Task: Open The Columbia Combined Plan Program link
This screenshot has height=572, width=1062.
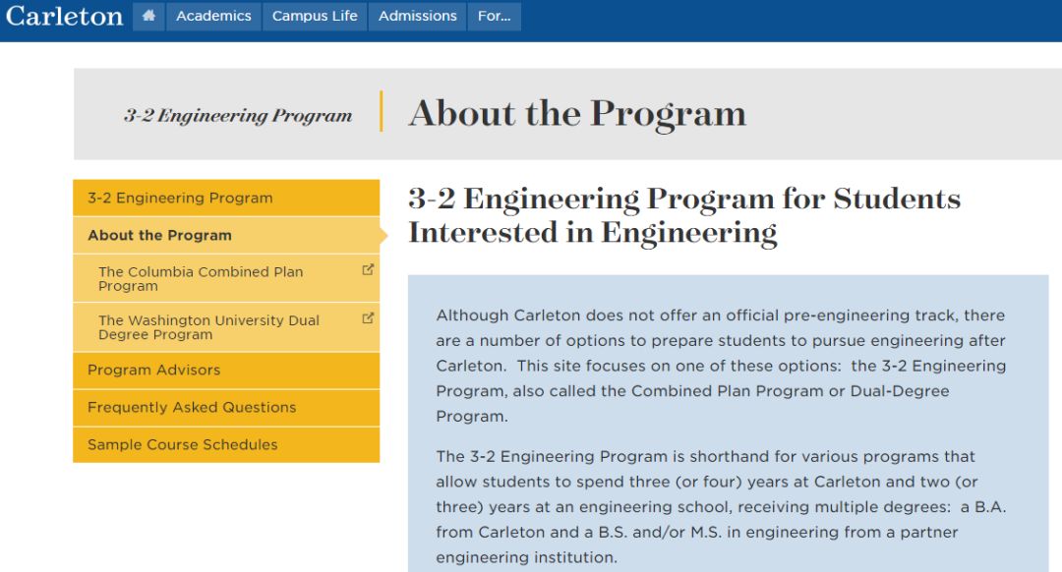Action: click(x=201, y=278)
